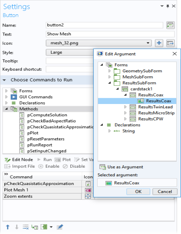Open the Icon mesh_32.png dropdown
181x234 pixels.
point(99,43)
